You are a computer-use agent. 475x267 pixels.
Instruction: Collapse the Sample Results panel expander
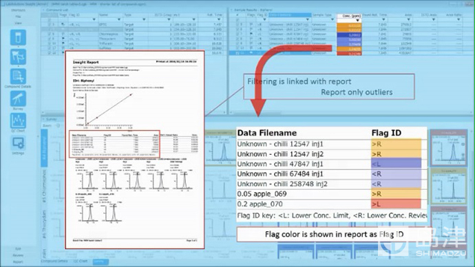[231, 10]
